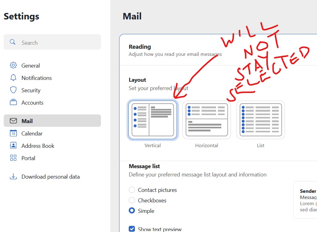Screen dimensions: 317x232
Task: Open the Accounts settings section
Action: pos(32,102)
